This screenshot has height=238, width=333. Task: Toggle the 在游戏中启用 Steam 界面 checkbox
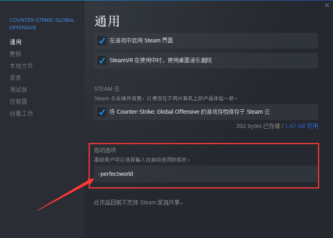102,41
